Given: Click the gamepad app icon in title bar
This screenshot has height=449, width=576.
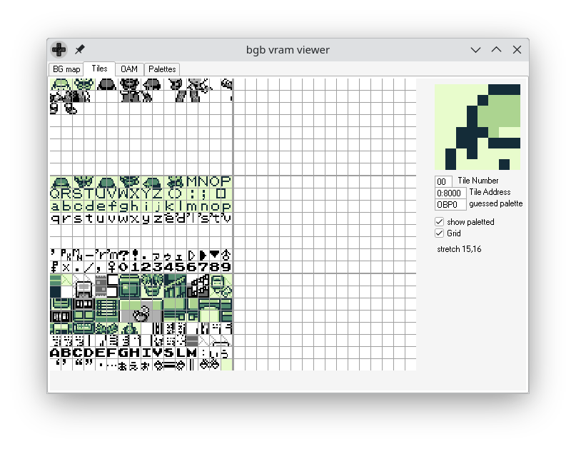Looking at the screenshot, I should 59,50.
